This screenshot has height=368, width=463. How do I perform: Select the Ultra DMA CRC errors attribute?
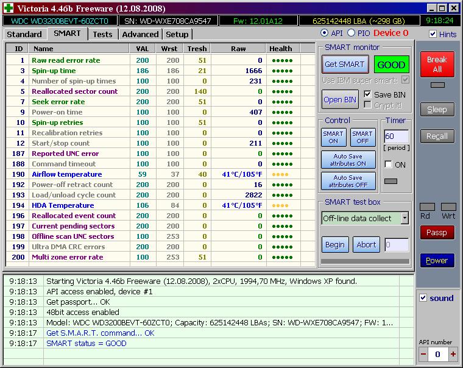(160, 247)
